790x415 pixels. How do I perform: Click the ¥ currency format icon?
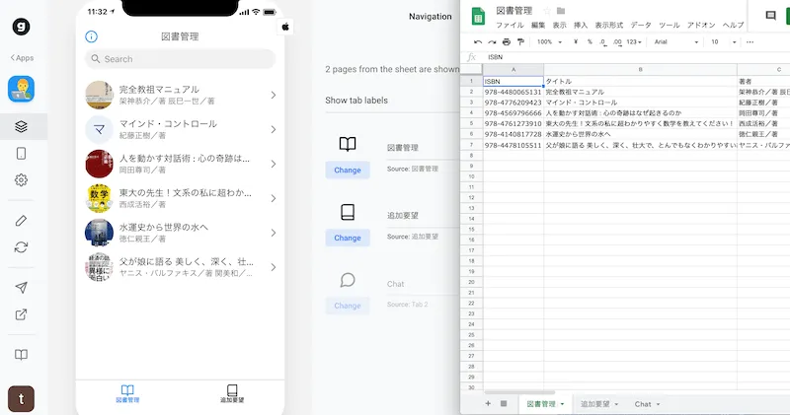click(576, 42)
